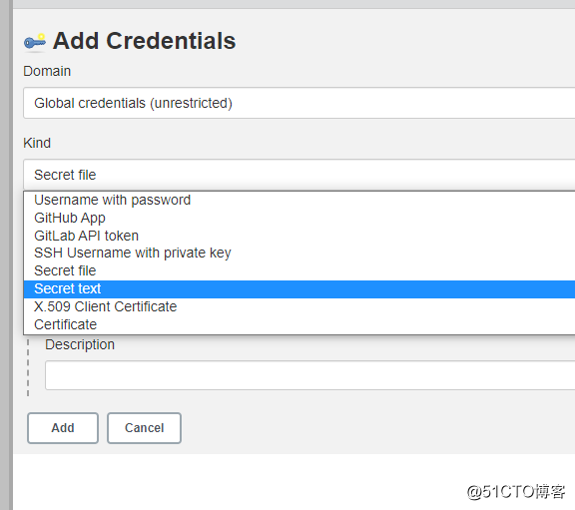Focus the Description input field

(x=309, y=375)
